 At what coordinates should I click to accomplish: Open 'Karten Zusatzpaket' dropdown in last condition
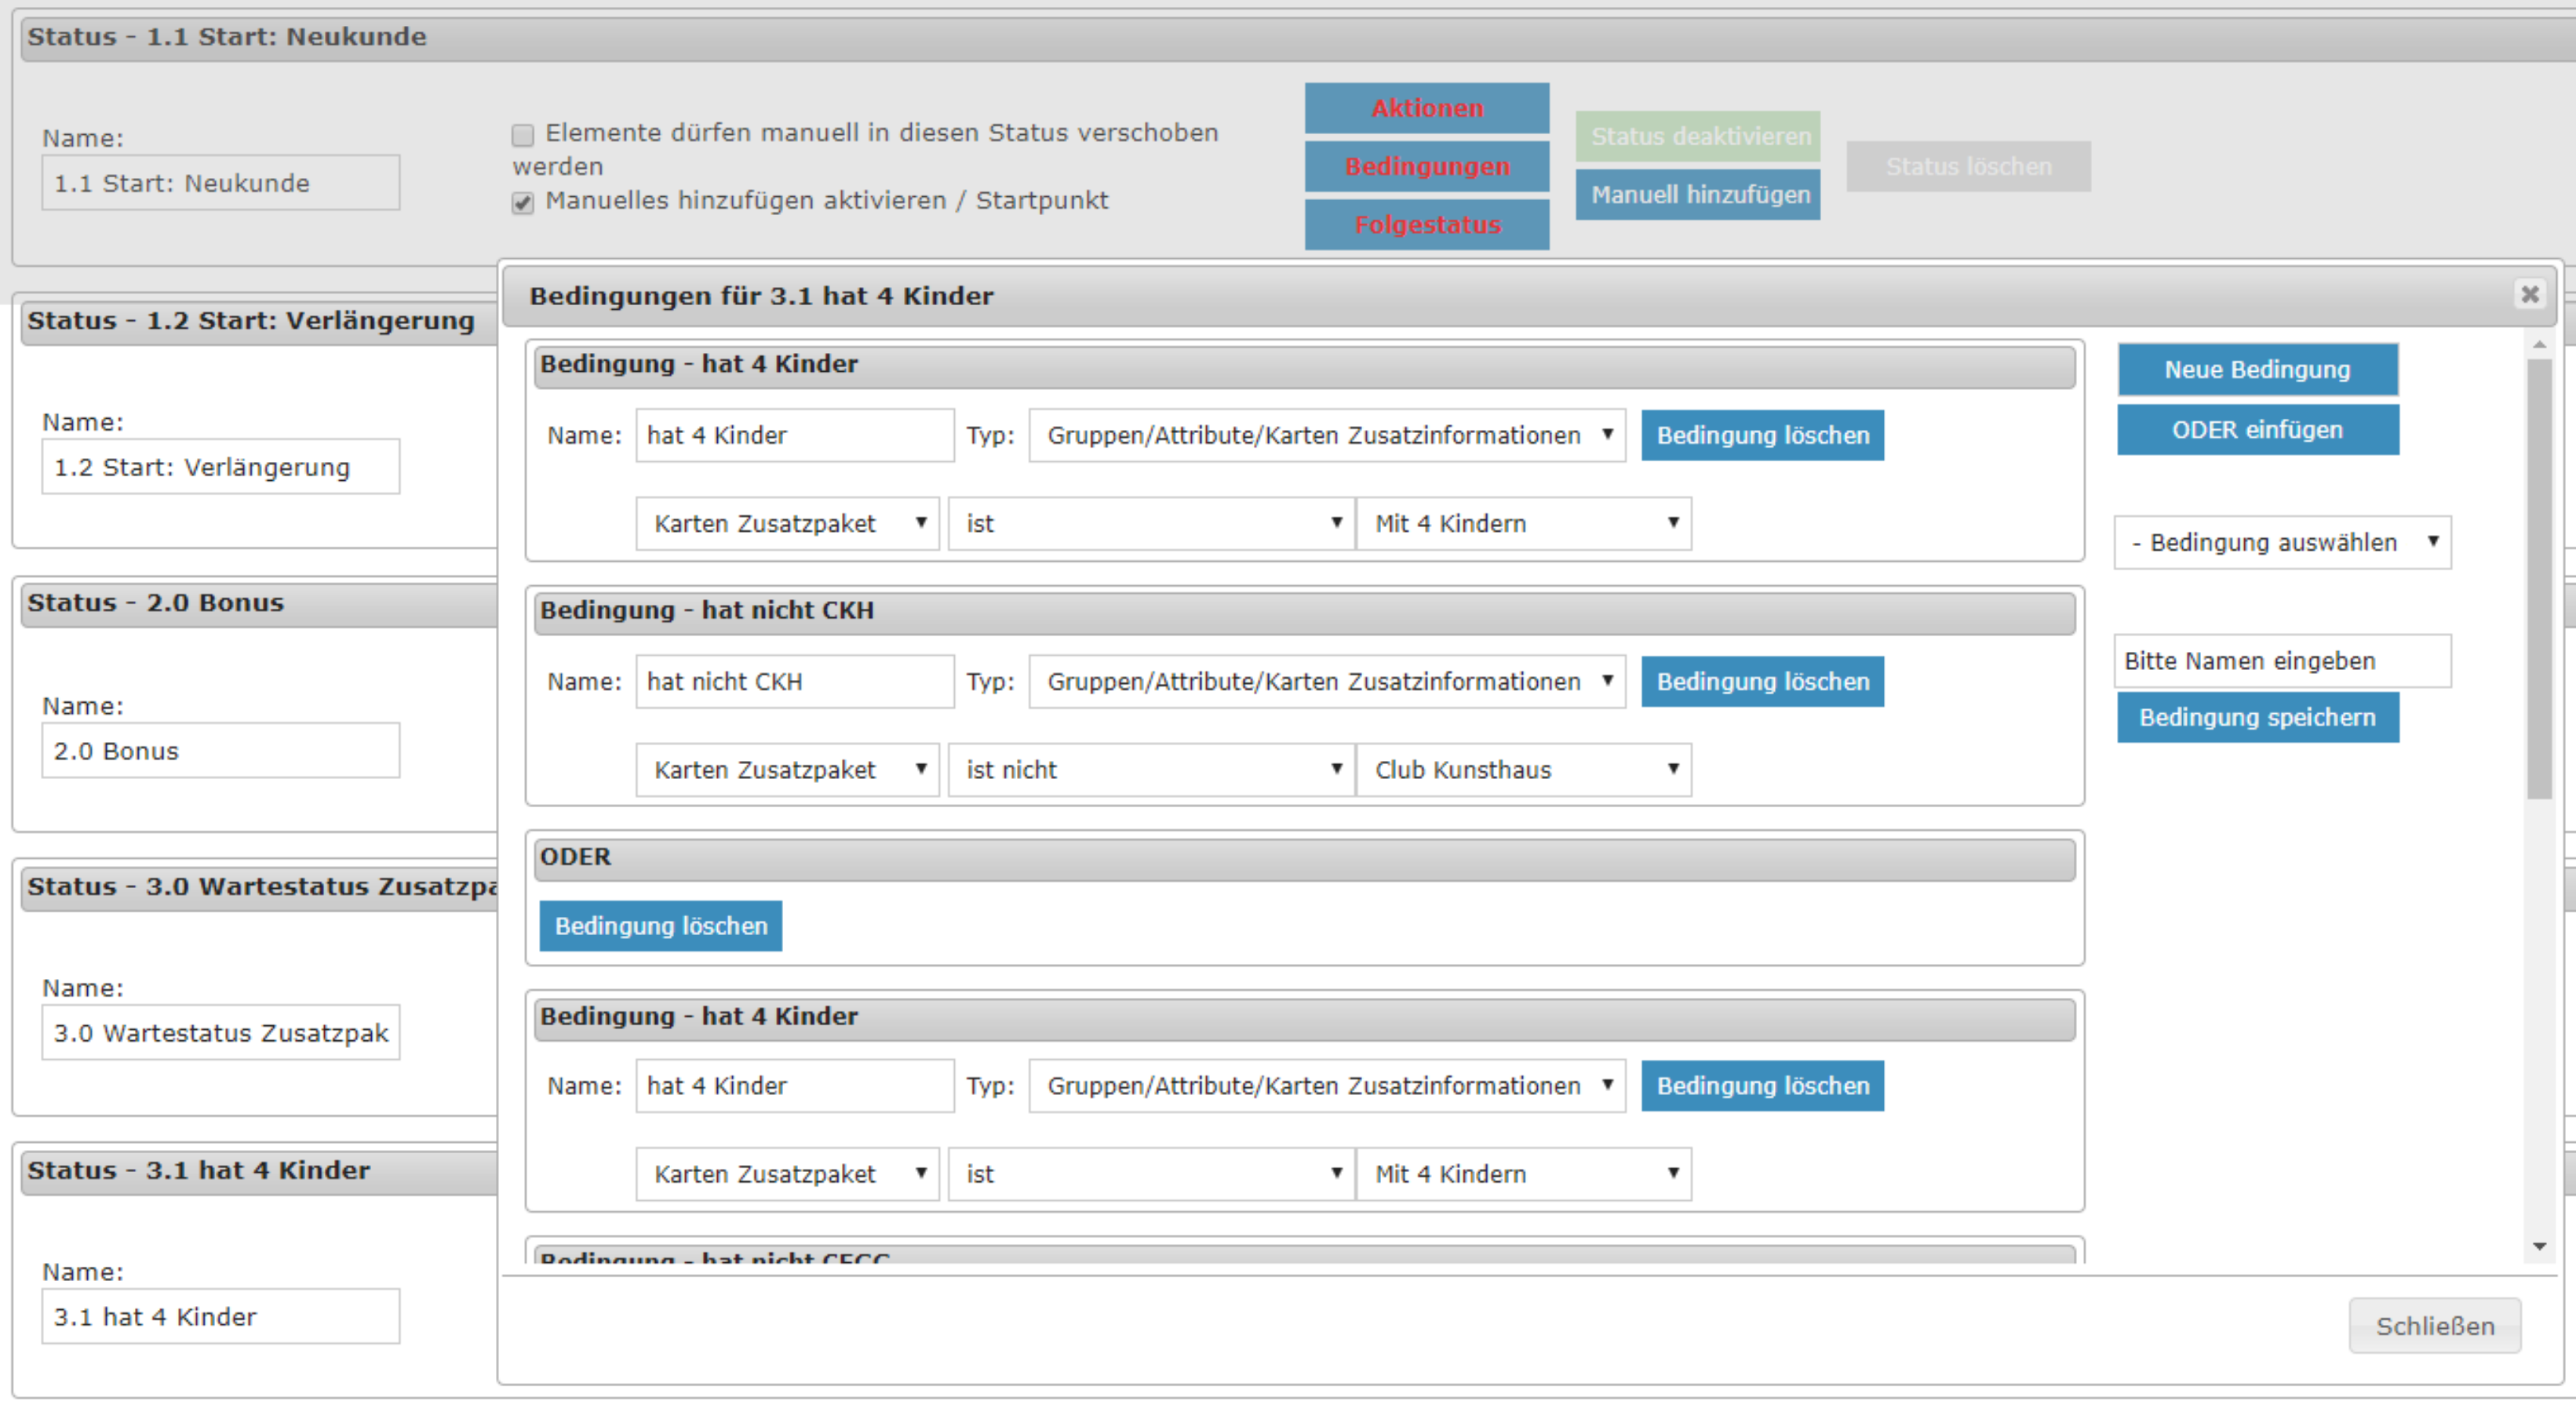(787, 1173)
